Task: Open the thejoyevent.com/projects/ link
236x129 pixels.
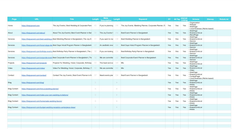Action: click(x=34, y=63)
